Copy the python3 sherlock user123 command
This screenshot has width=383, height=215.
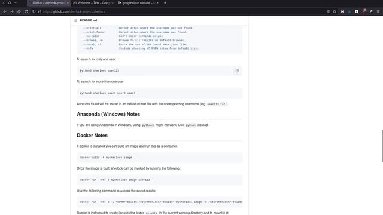[237, 70]
